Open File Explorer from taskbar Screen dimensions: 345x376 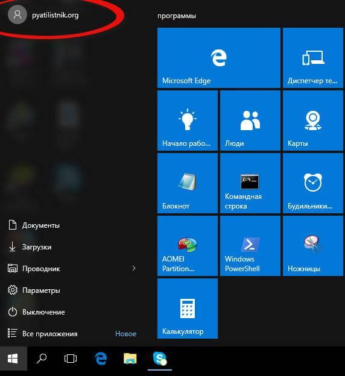[x=130, y=359]
